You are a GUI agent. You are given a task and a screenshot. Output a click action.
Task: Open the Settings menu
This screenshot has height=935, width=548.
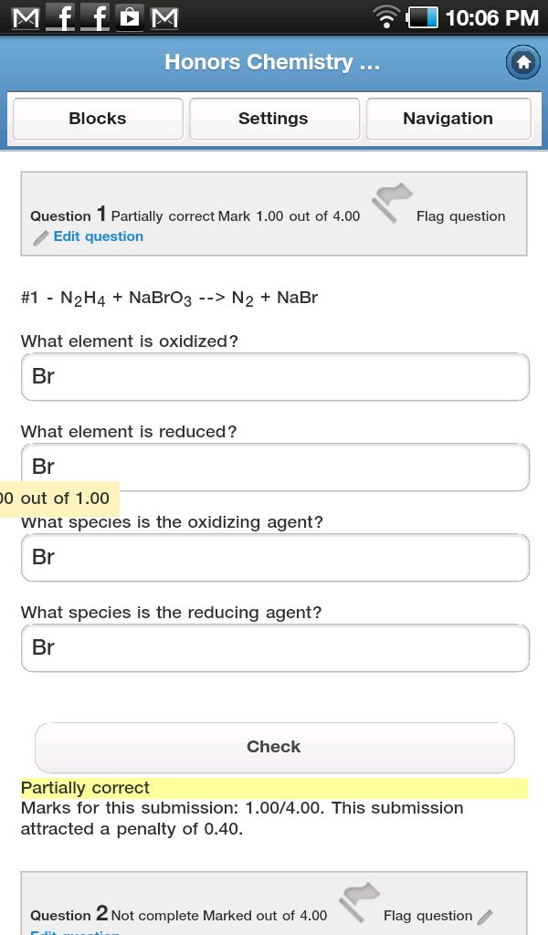274,119
